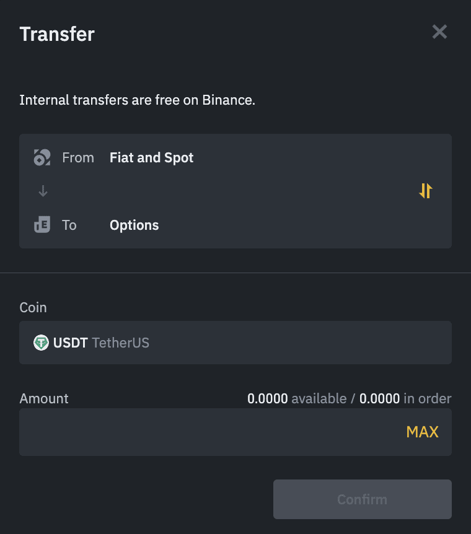
Task: Click the 'From' label
Action: pos(78,157)
